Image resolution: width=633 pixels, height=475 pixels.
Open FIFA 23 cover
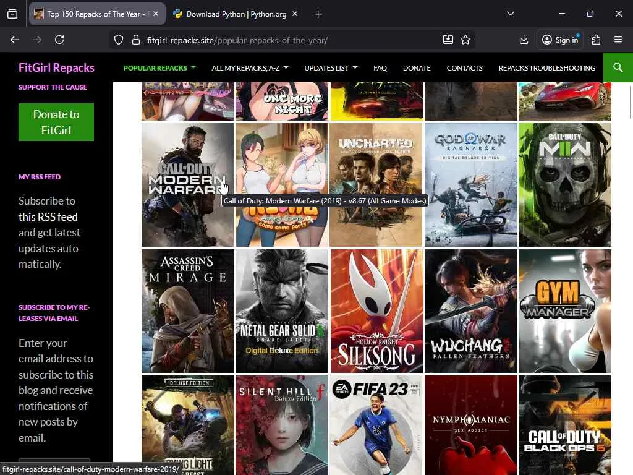coord(376,425)
